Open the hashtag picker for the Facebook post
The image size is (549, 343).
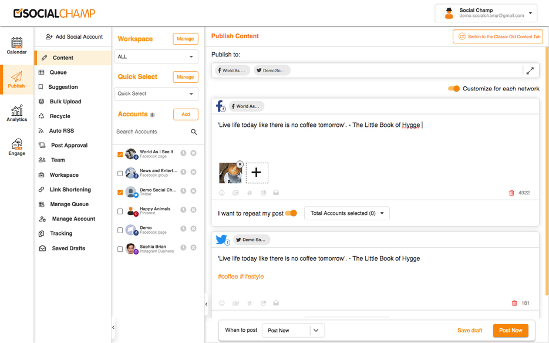click(249, 191)
